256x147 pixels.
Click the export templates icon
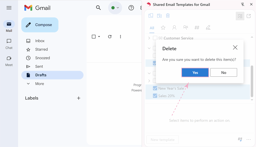point(159,16)
